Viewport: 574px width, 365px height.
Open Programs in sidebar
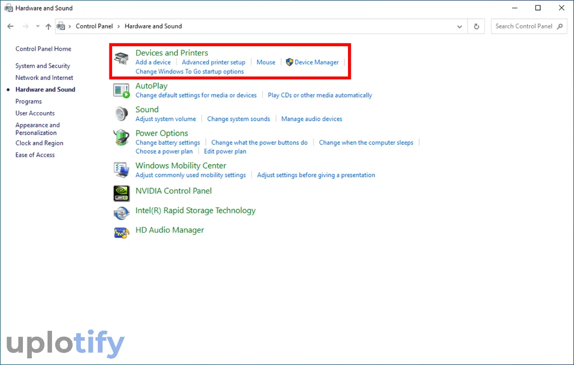29,101
